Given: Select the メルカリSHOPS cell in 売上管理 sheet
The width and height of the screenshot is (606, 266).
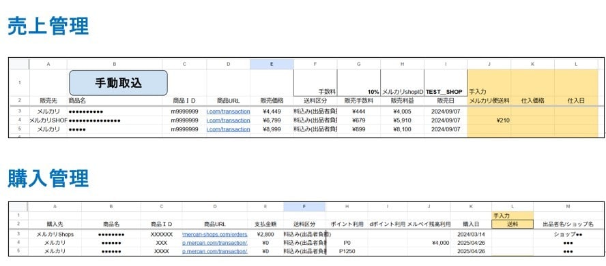Looking at the screenshot, I should point(48,120).
